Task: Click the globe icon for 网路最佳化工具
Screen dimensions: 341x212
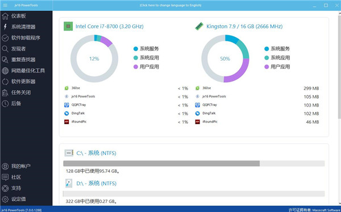Action: pos(5,70)
